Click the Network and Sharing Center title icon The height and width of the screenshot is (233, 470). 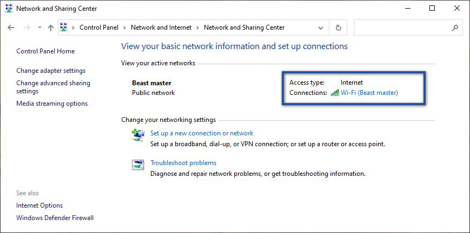8,9
